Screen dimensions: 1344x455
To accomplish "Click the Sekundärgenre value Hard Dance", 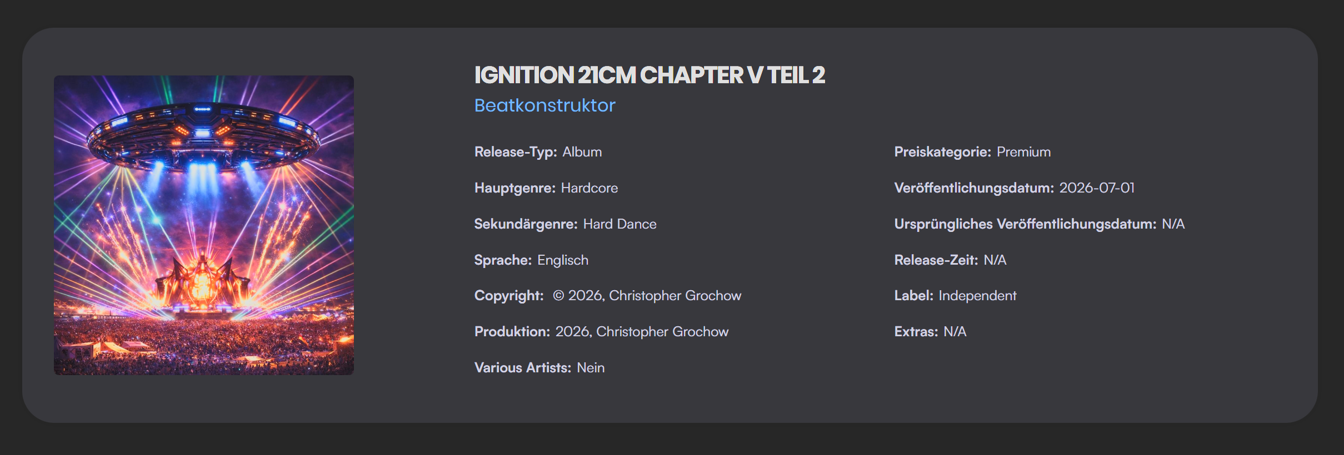I will point(619,224).
